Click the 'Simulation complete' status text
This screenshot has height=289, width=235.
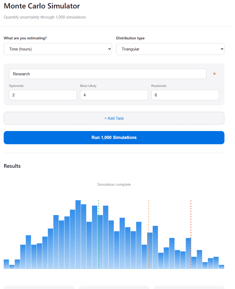(x=114, y=184)
